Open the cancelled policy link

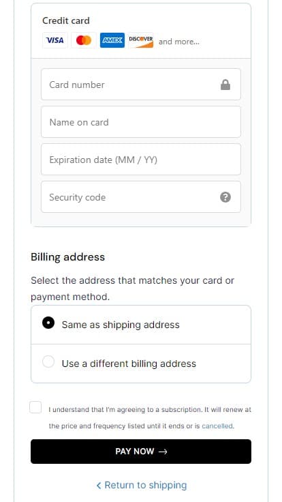coord(217,426)
